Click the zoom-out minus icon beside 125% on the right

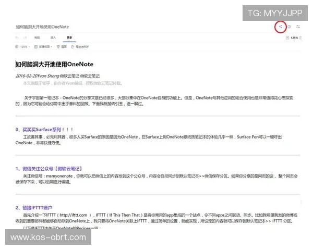[x=287, y=37]
